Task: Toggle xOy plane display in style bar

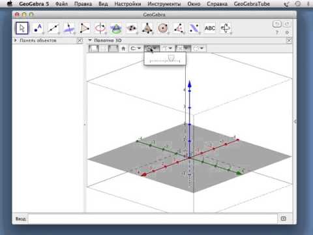Action: (x=113, y=48)
